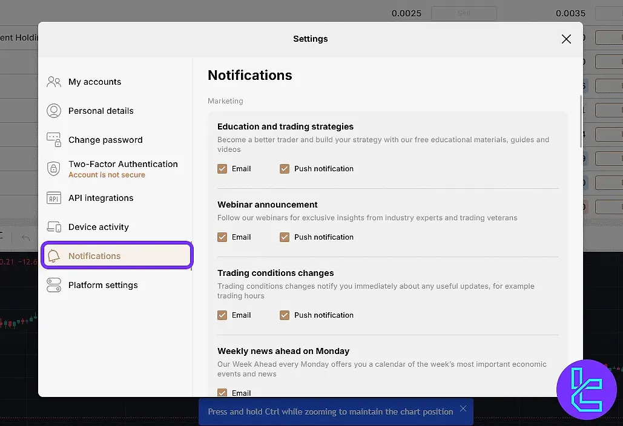Click the Two-Factor Authentication shield icon
Screen dimensions: 623x426
click(54, 169)
